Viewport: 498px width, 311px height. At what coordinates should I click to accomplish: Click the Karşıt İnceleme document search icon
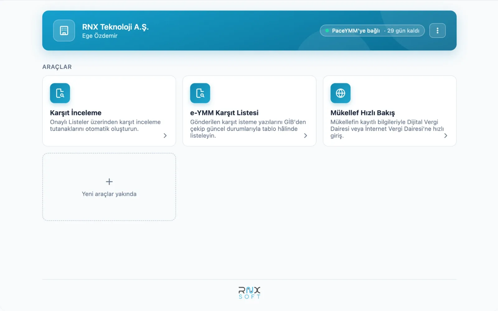[60, 93]
